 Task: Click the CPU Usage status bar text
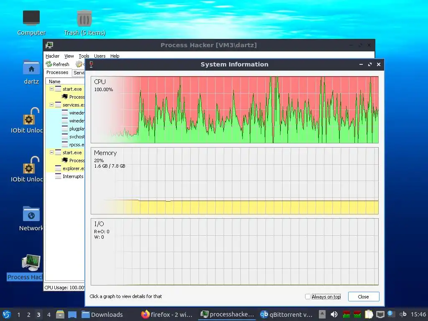64,288
